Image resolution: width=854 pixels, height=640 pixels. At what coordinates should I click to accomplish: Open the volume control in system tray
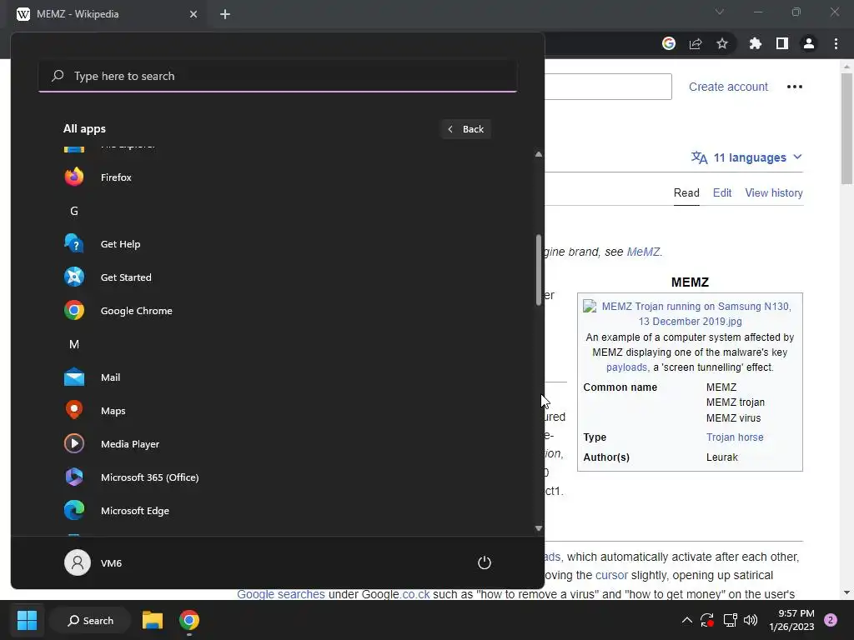(751, 620)
